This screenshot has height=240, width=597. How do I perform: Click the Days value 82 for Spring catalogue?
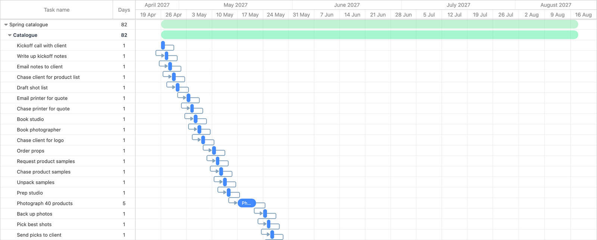click(124, 25)
